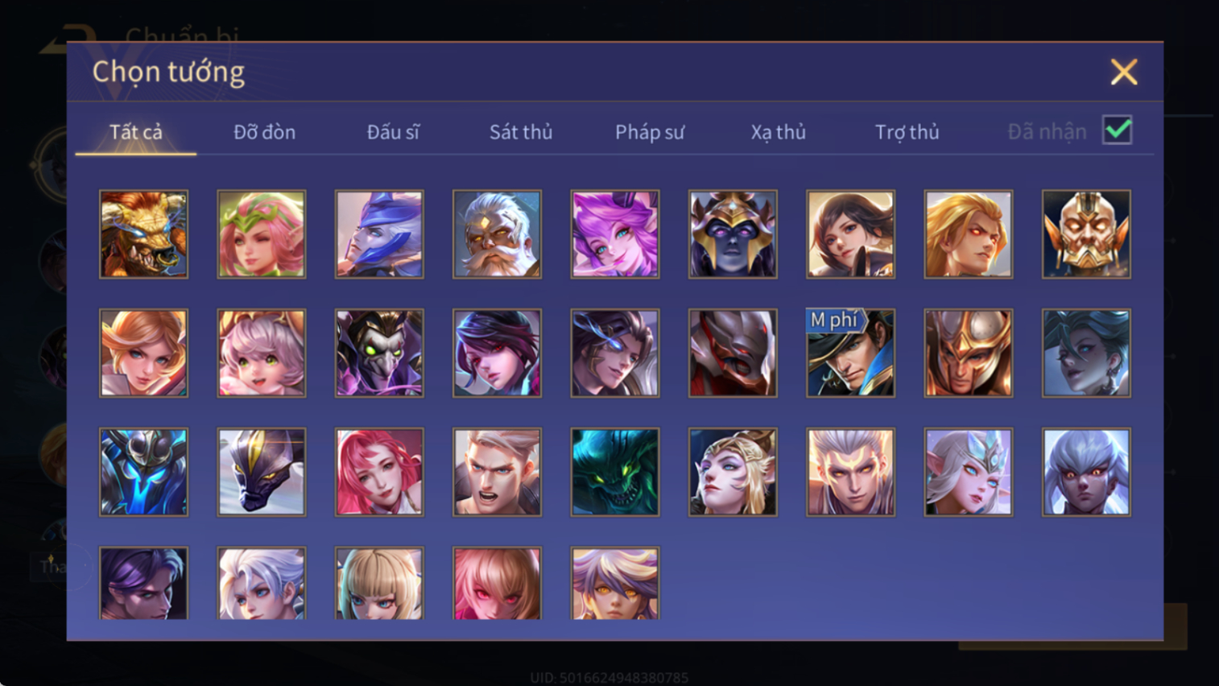Viewport: 1219px width, 686px height.
Task: Filter heroes by 'Xạ thủ'
Action: pos(778,132)
